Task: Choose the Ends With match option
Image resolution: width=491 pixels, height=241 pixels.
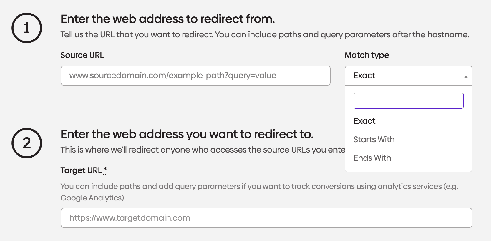Action: pyautogui.click(x=372, y=158)
